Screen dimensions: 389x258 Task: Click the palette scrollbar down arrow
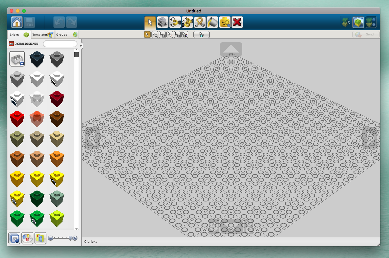[x=76, y=228]
